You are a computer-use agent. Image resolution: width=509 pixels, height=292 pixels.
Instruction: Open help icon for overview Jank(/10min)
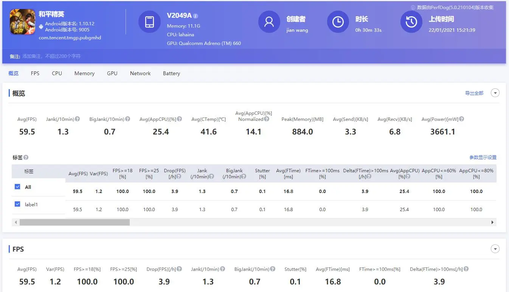[x=78, y=119]
